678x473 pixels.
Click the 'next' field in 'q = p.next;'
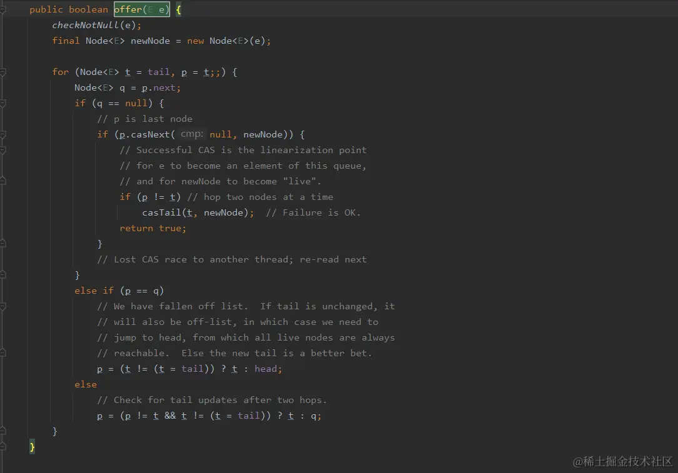164,87
